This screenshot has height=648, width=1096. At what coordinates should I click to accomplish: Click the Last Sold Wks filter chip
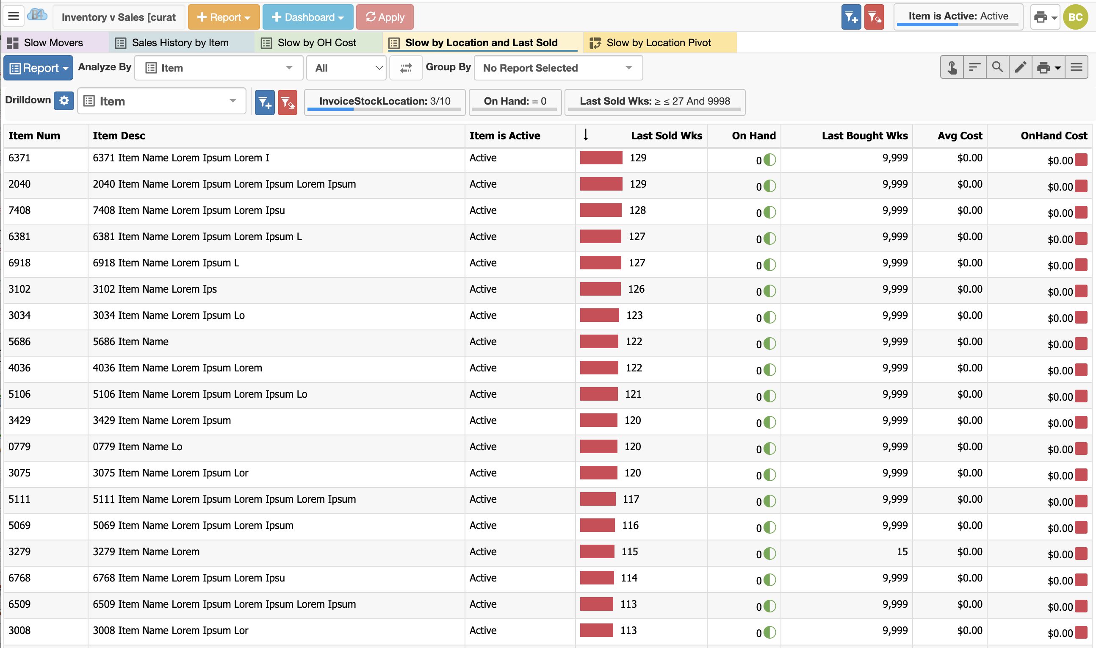click(x=655, y=102)
